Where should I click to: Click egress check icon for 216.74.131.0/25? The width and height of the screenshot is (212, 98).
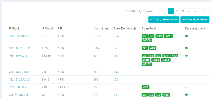coord(186,95)
